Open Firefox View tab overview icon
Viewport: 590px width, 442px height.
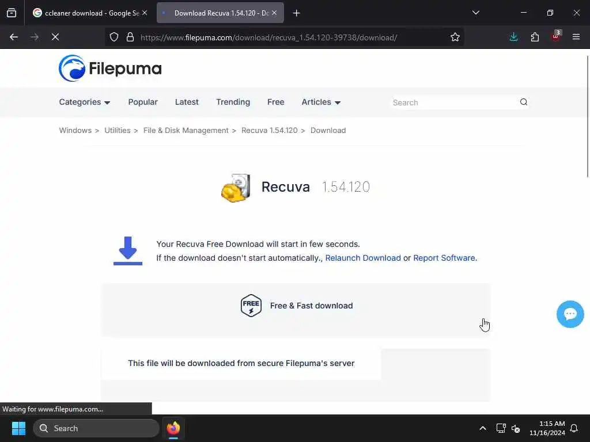(12, 13)
